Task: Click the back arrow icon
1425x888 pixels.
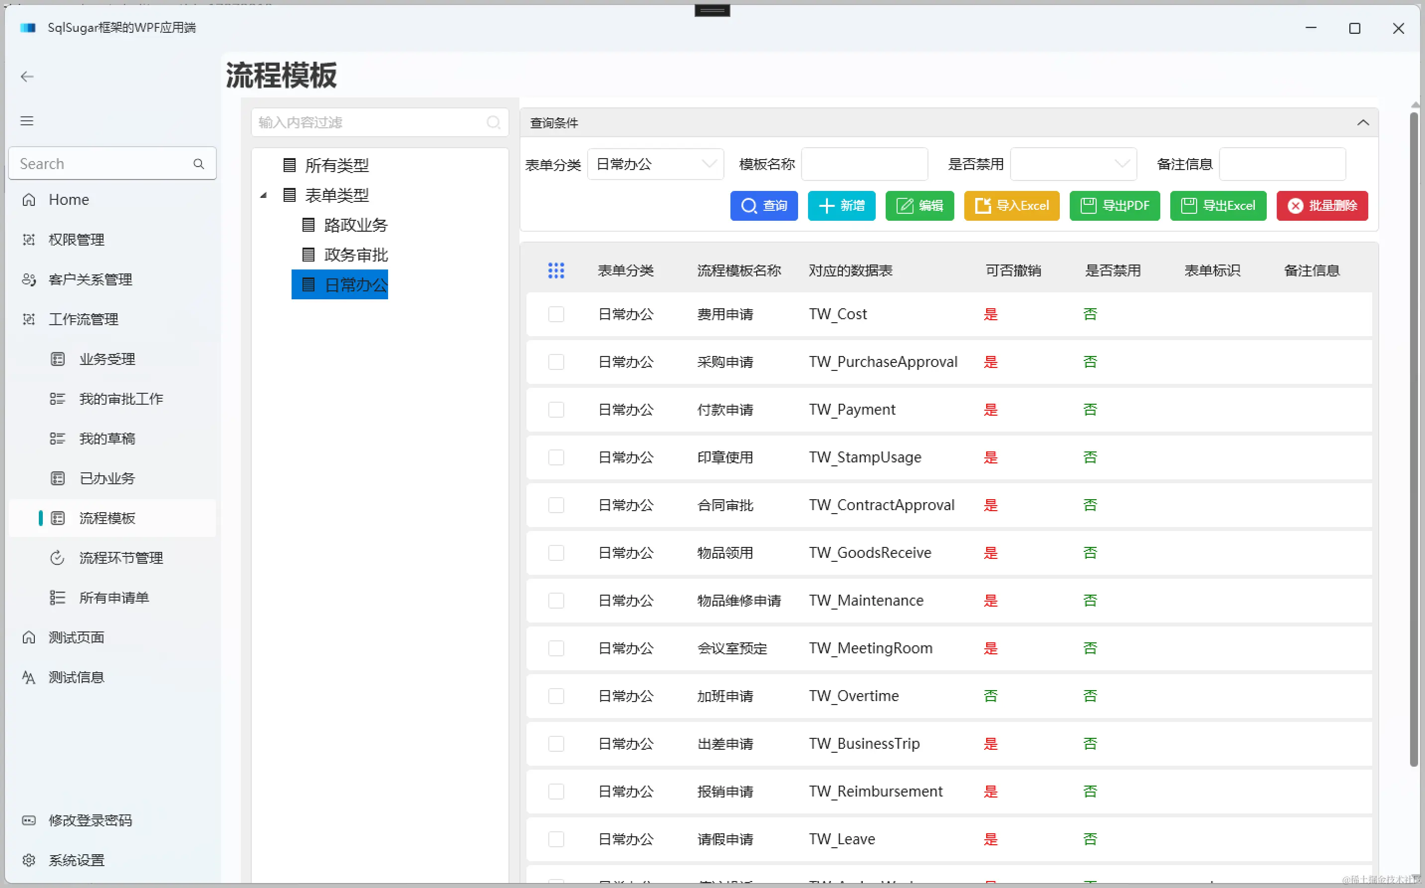Action: [x=27, y=77]
